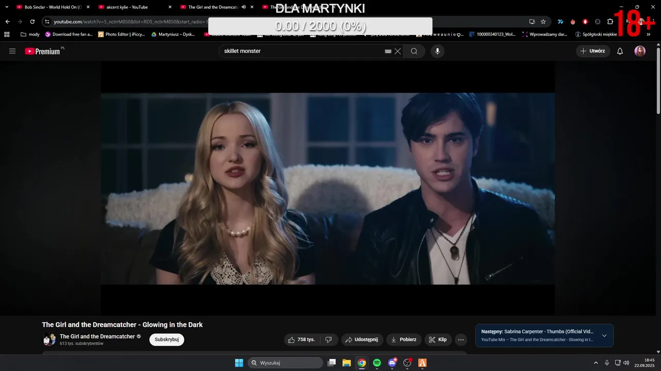Viewport: 661px width, 371px height.
Task: Open the 'mody' bookmarks folder
Action: click(30, 35)
